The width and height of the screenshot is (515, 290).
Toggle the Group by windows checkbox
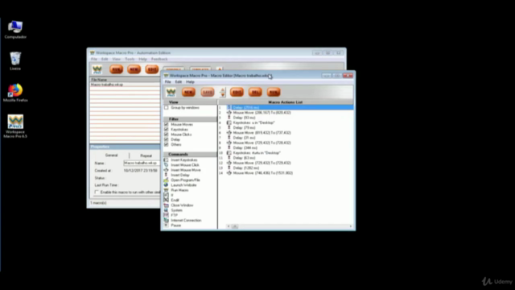click(167, 107)
